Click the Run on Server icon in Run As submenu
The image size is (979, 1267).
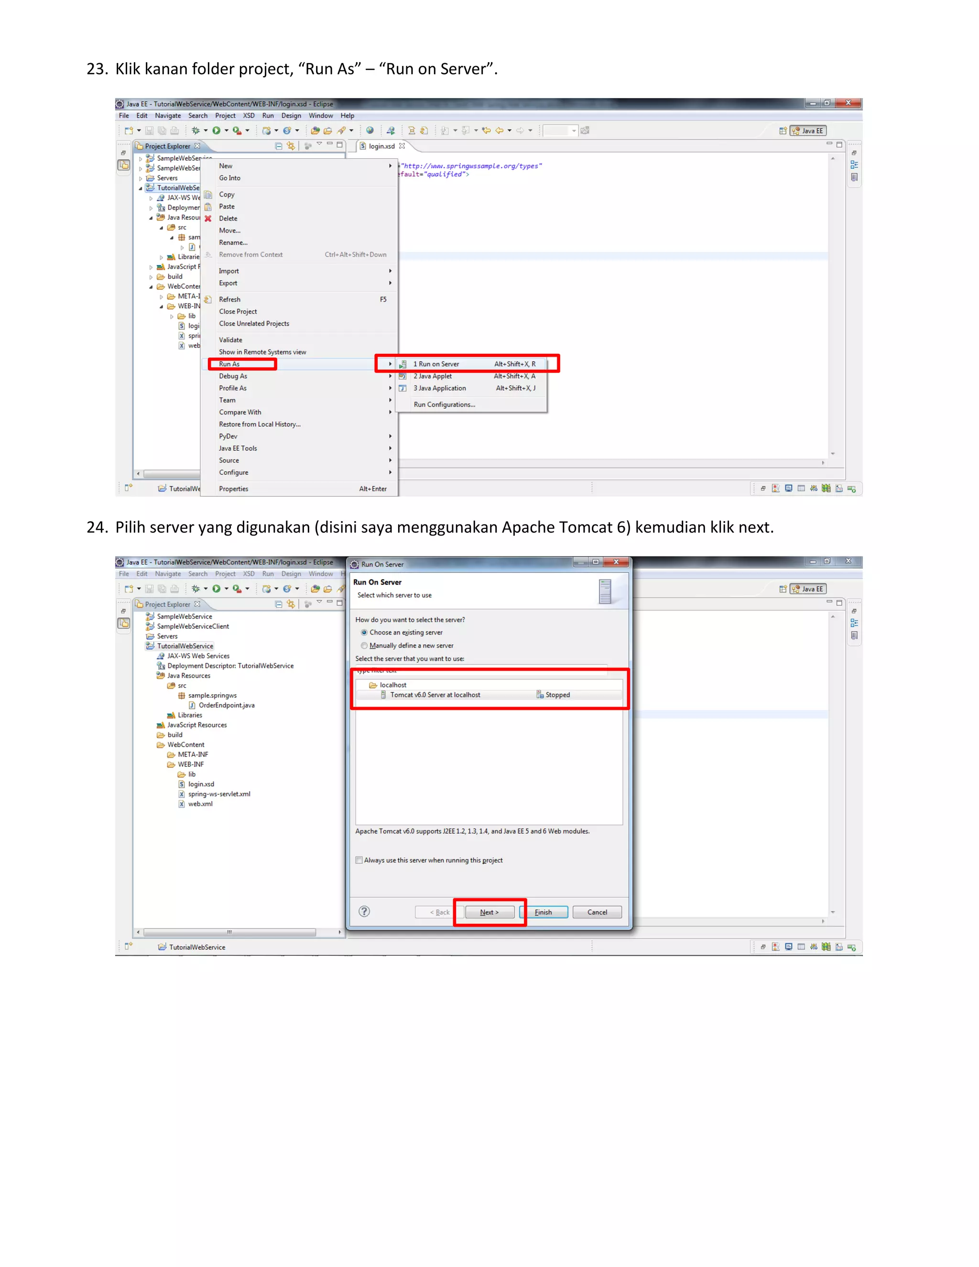402,364
